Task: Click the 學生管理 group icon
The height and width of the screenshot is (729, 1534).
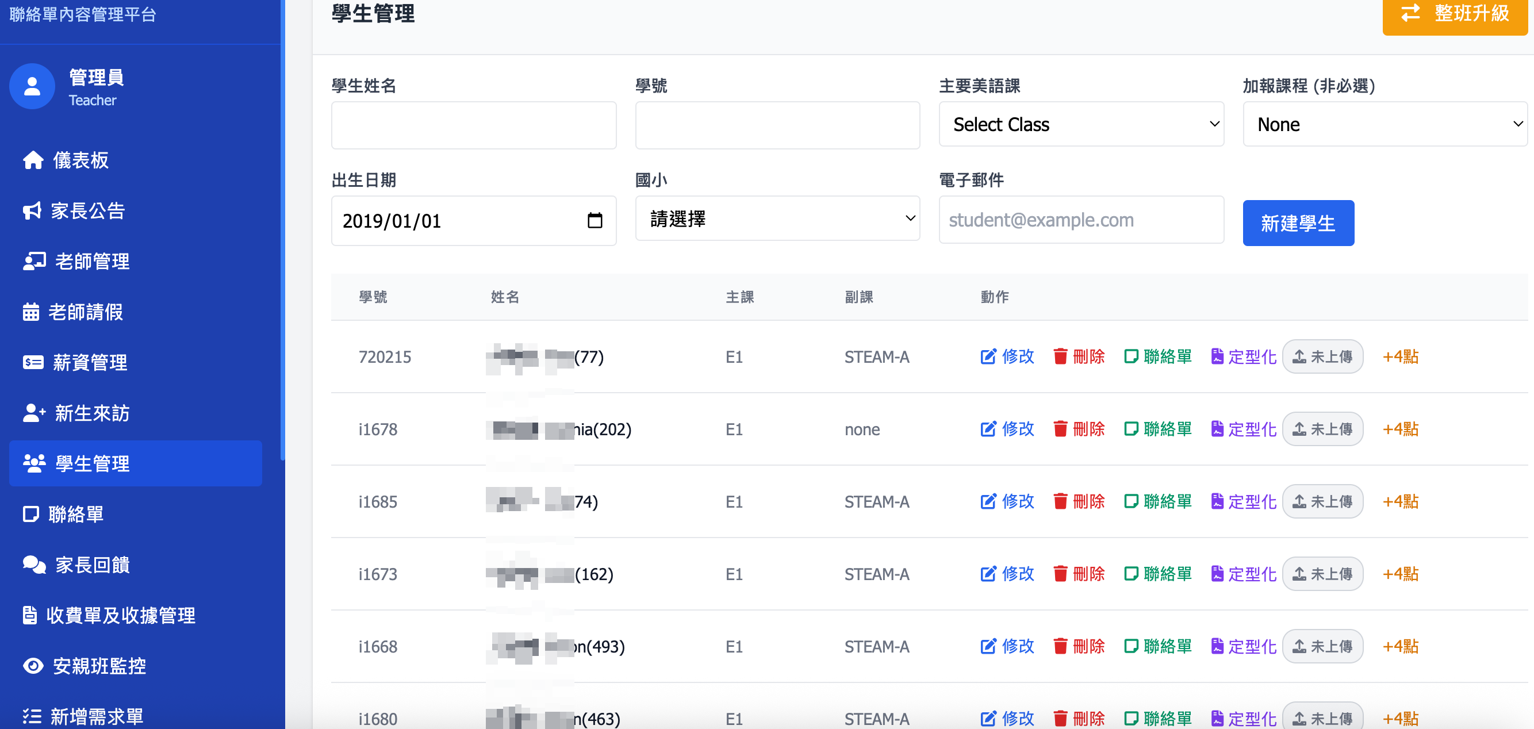Action: (34, 463)
